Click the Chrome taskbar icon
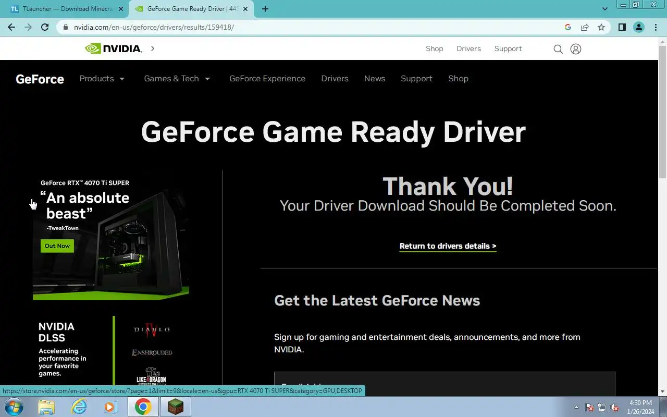Viewport: 667px width, 417px height. click(x=143, y=407)
